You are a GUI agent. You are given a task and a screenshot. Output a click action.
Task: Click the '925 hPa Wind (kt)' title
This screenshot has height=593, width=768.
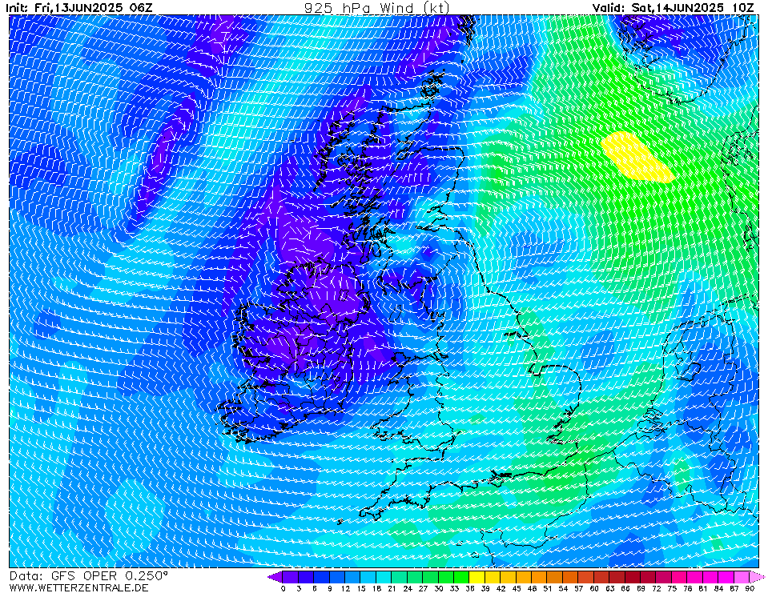[x=376, y=8]
